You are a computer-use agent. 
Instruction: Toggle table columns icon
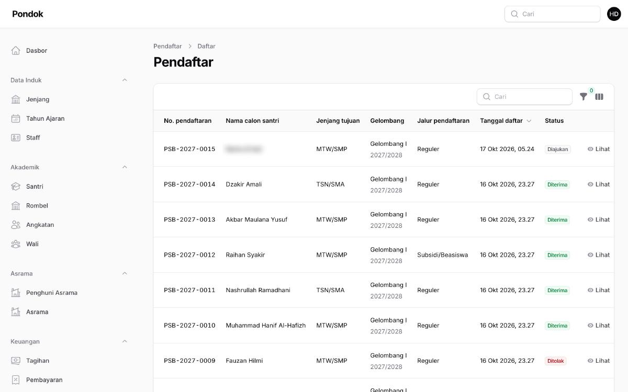point(599,97)
